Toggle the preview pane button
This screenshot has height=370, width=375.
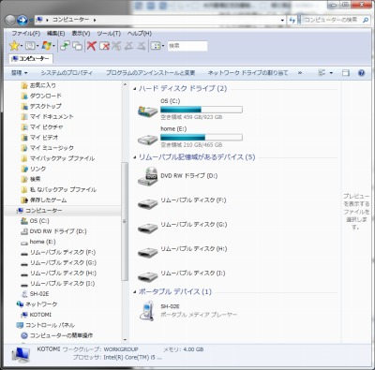346,73
